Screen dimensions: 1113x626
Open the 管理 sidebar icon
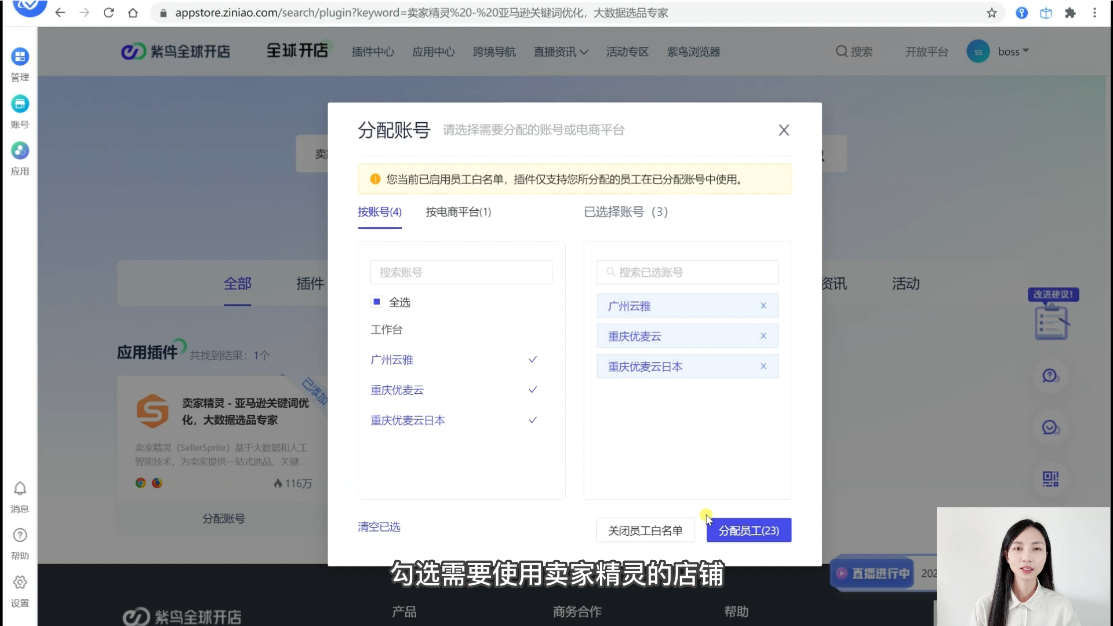(20, 57)
